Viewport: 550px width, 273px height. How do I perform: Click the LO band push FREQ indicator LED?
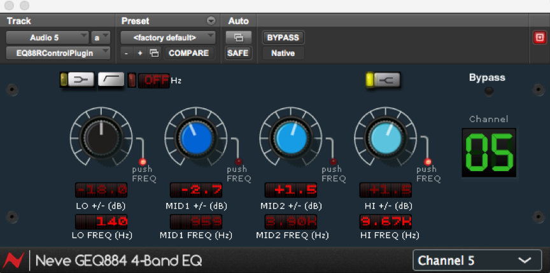click(143, 162)
